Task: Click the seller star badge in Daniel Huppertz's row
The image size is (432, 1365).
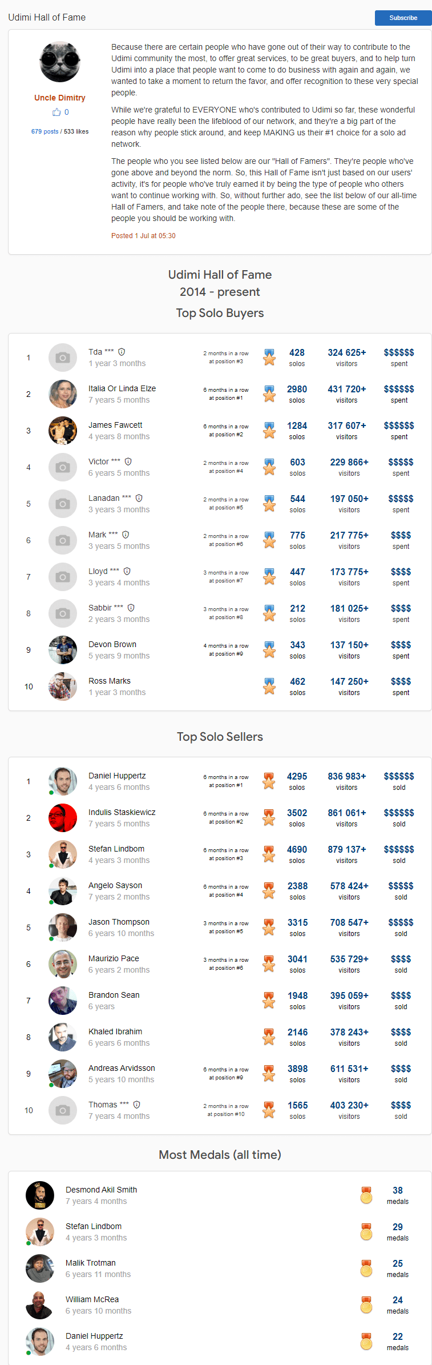Action: pyautogui.click(x=269, y=781)
